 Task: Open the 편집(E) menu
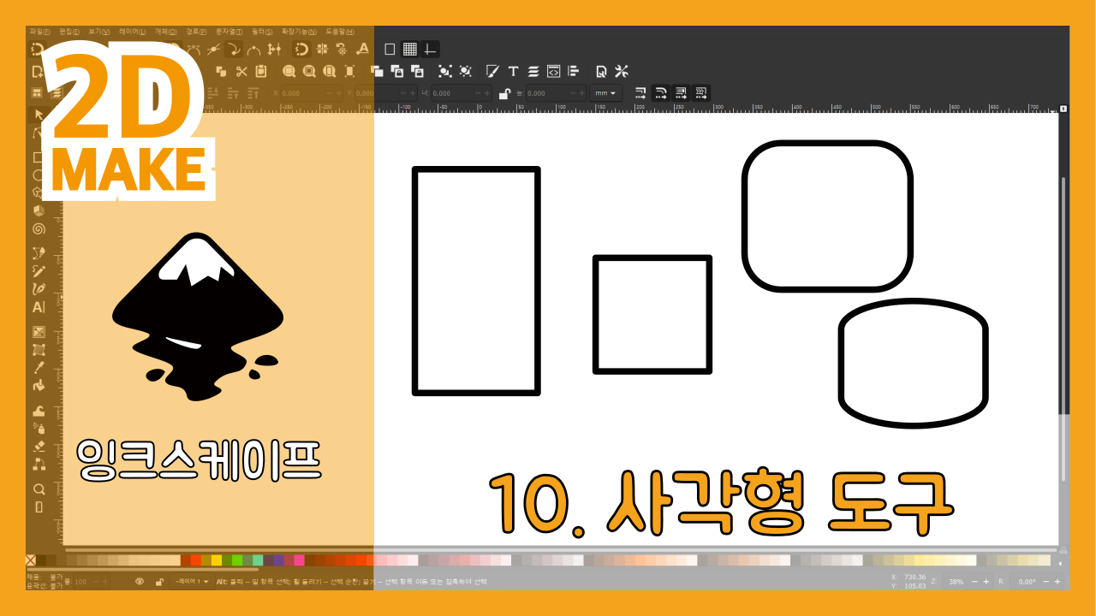69,31
